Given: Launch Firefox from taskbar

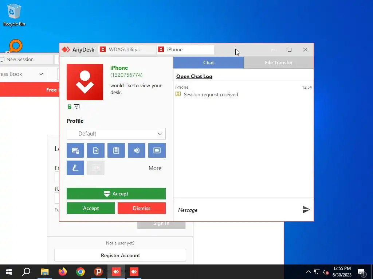Looking at the screenshot, I should click(x=63, y=272).
